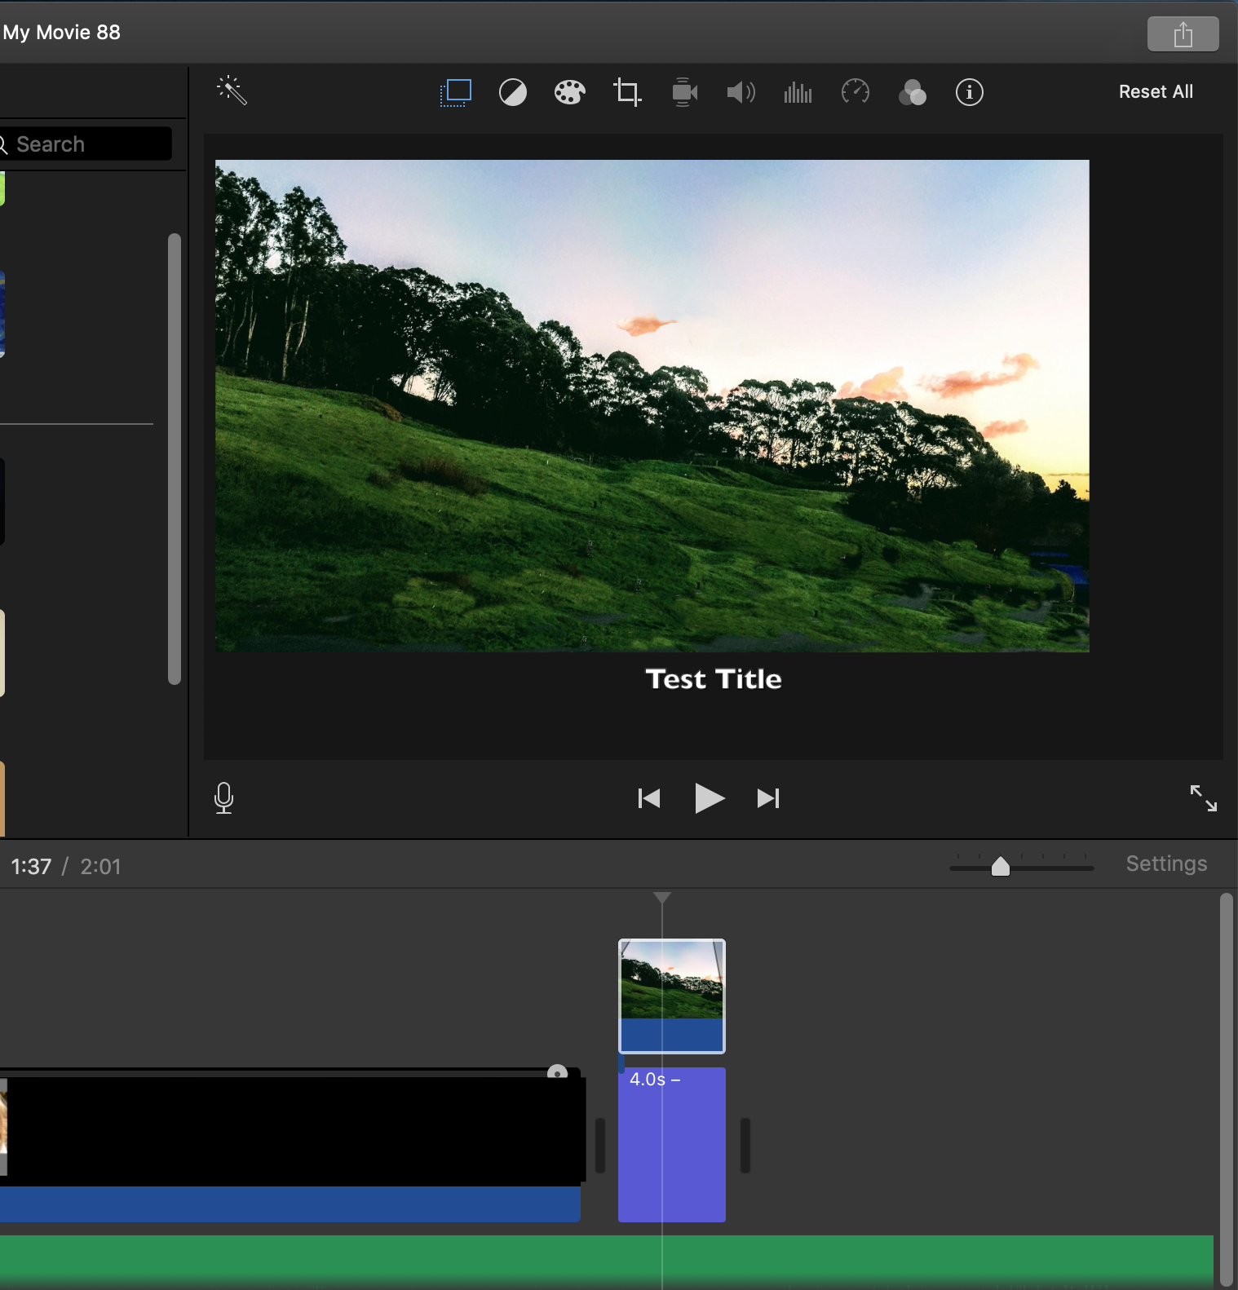Skip to the previous clip
Image resolution: width=1238 pixels, height=1290 pixels.
tap(649, 797)
